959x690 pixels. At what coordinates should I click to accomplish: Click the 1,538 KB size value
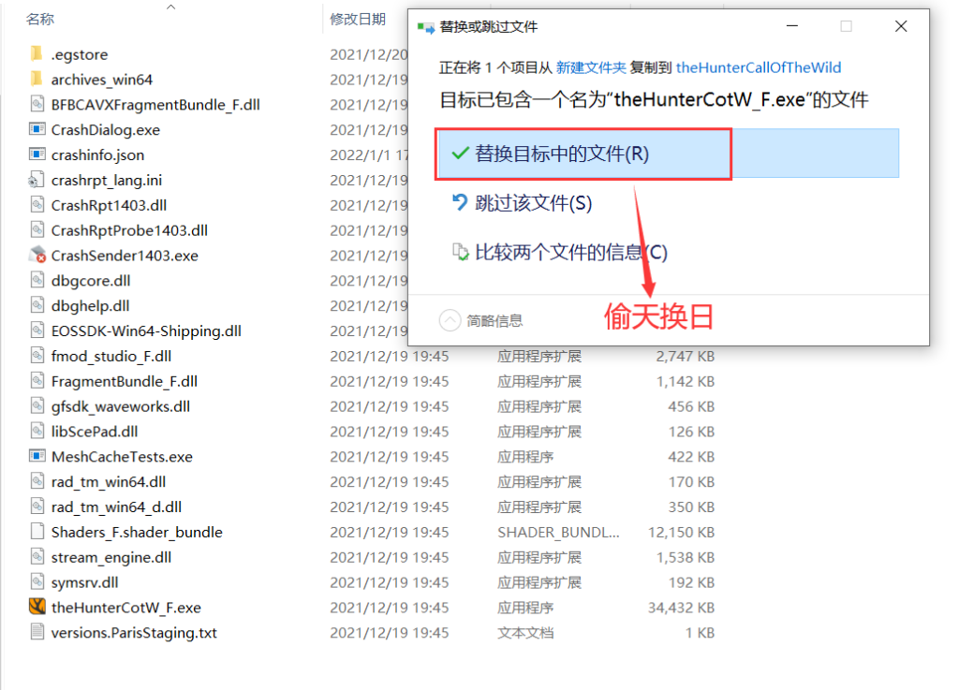(x=685, y=557)
